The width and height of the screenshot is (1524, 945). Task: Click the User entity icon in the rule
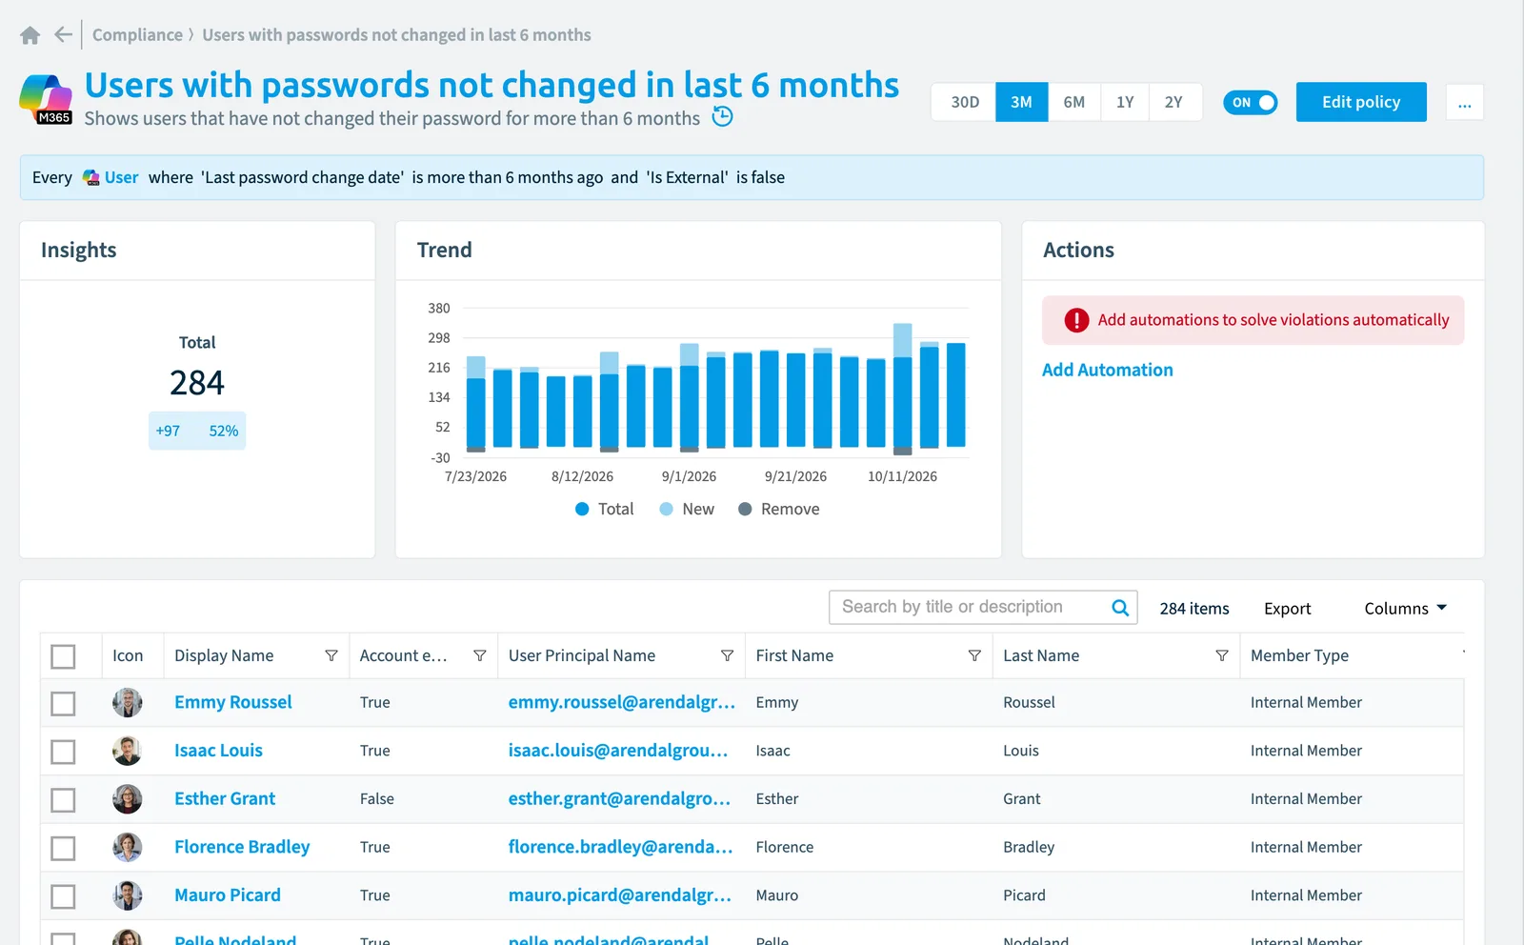(x=91, y=177)
